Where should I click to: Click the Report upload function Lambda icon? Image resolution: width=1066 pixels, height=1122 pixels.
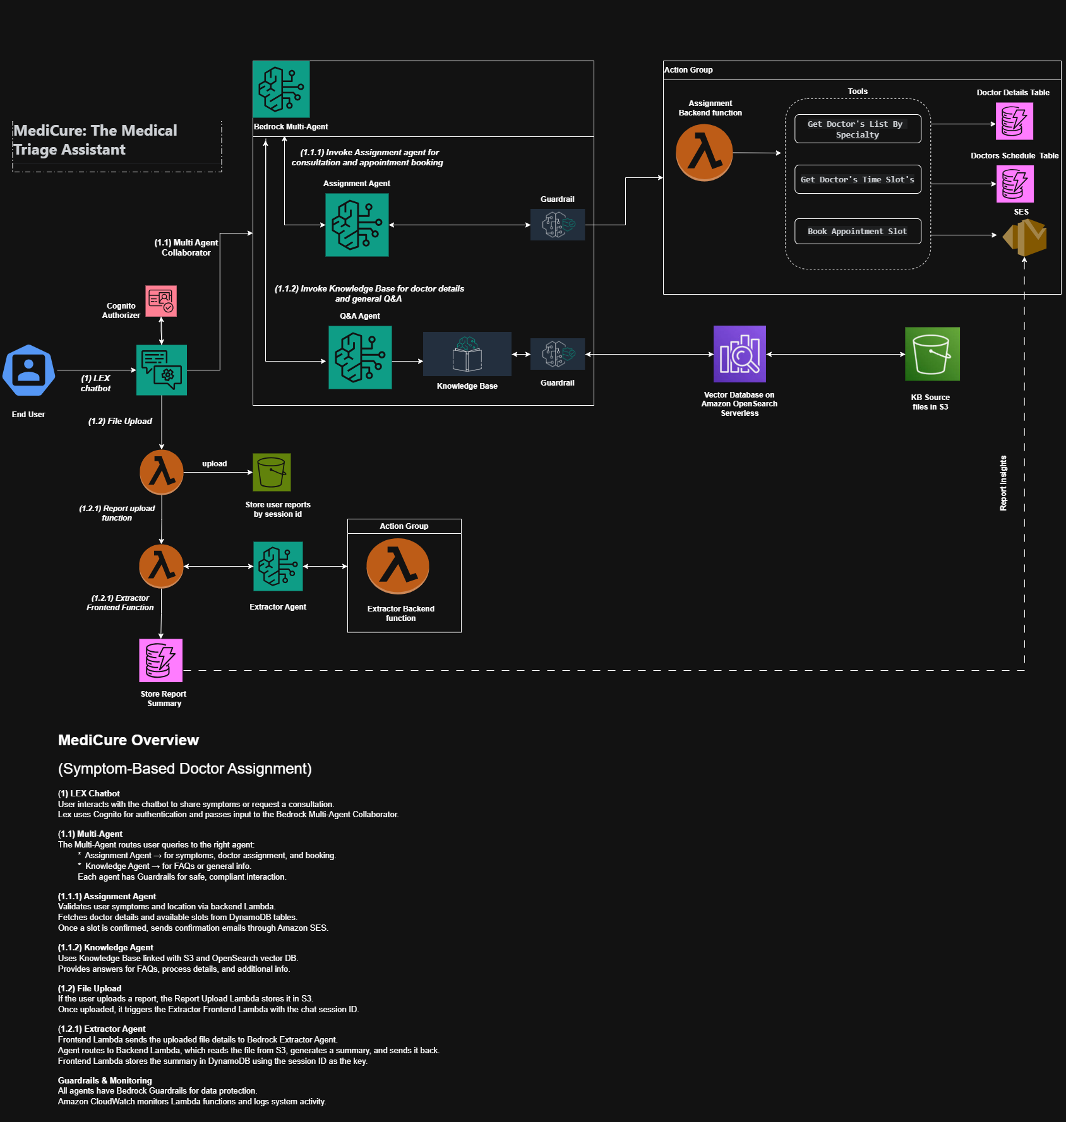click(x=162, y=472)
